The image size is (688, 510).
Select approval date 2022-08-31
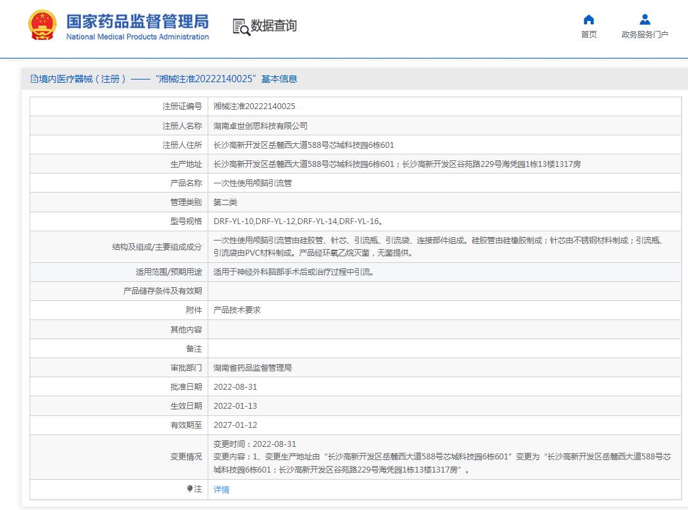click(235, 387)
